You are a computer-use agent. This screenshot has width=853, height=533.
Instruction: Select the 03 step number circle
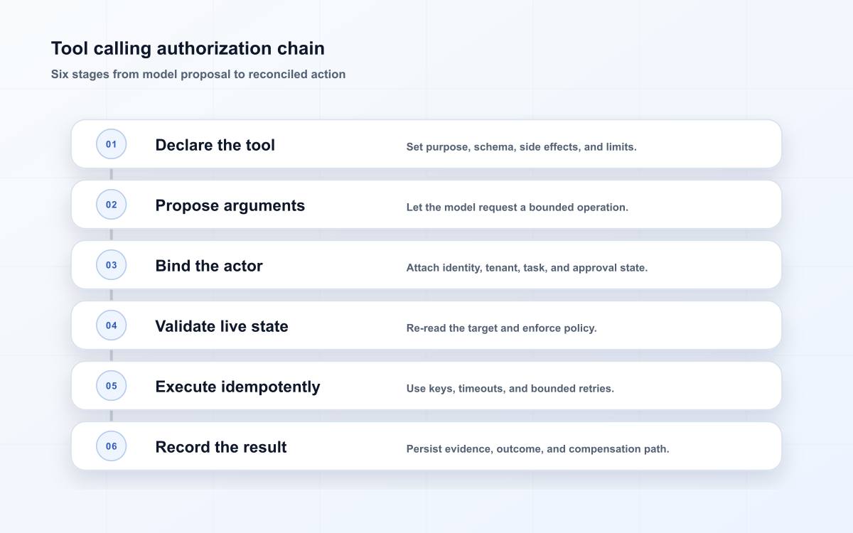[x=112, y=265]
